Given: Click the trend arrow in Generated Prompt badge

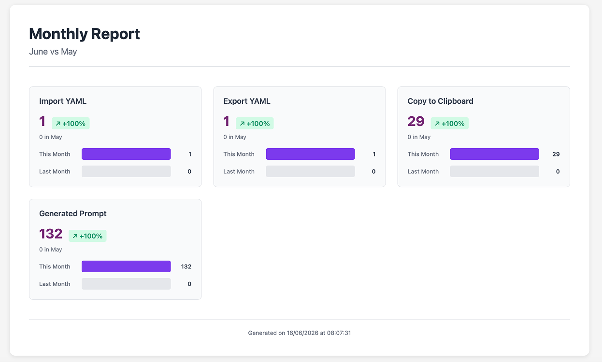Looking at the screenshot, I should [75, 236].
